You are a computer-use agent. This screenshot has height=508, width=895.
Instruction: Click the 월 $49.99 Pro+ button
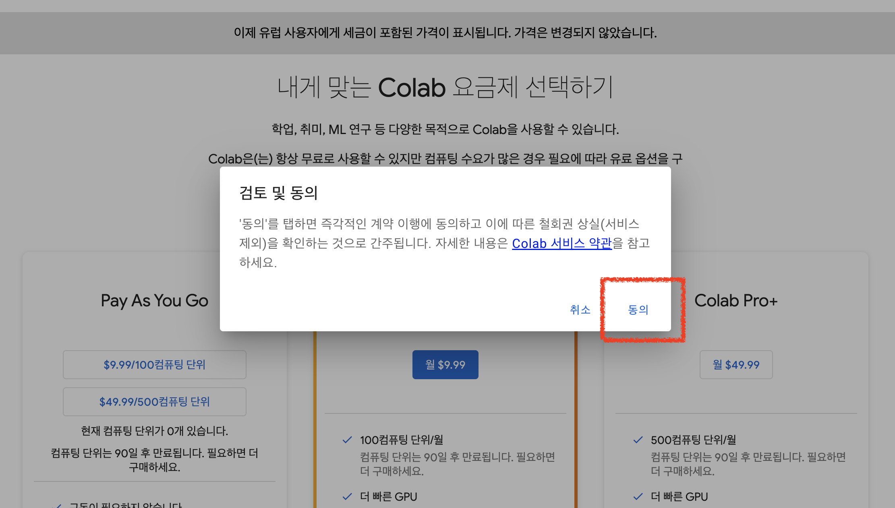[736, 365]
